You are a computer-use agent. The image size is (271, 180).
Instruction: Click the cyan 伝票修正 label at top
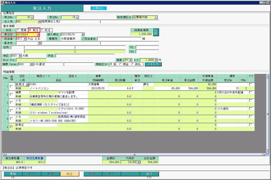point(98,8)
